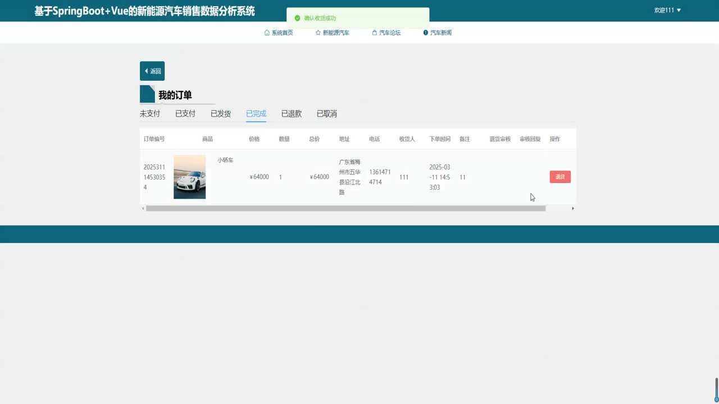Click the 订单编号 column header
Screen dimensions: 719x404
coord(154,139)
